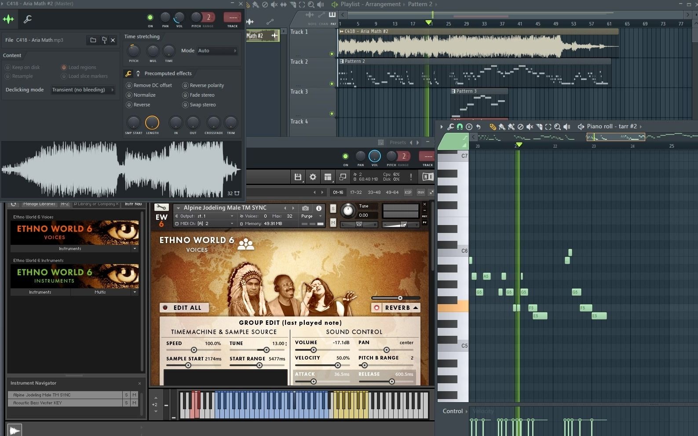Open the Piano roll menu arrow at the toolbar's start
This screenshot has width=698, height=436.
point(442,127)
